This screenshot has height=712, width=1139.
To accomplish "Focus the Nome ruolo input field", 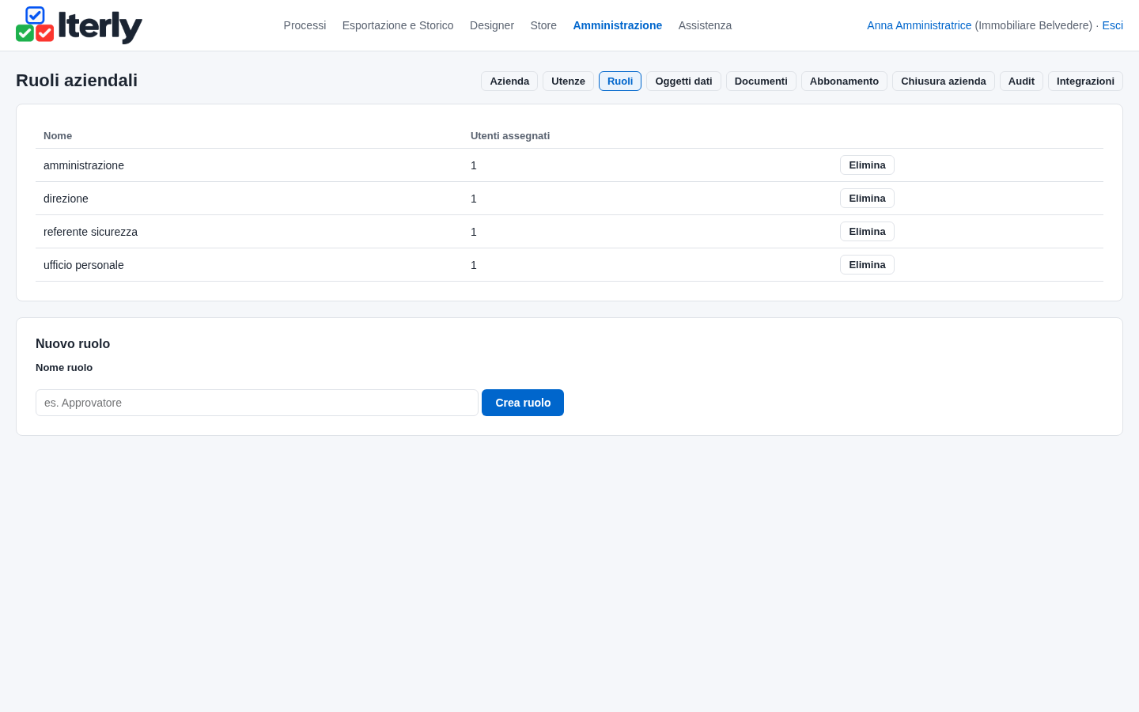I will click(x=257, y=403).
